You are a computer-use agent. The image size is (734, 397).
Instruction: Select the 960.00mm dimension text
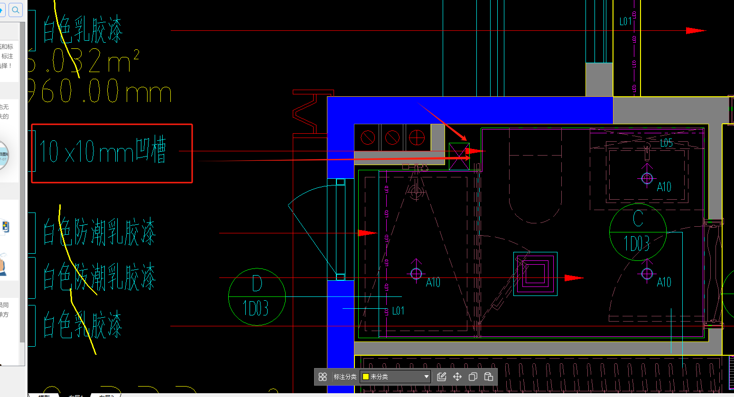99,91
